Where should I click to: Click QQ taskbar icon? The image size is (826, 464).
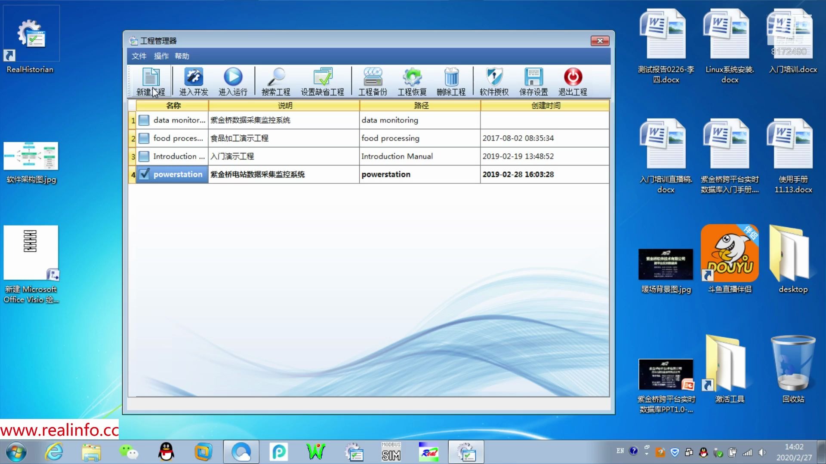pos(165,452)
